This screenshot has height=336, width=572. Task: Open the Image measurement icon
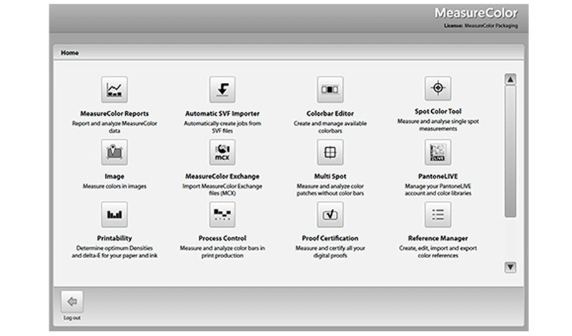114,152
